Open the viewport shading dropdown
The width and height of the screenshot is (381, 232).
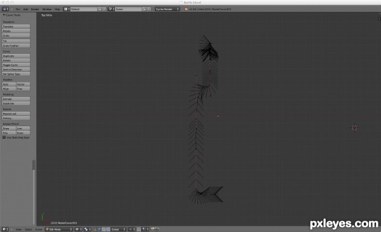point(78,229)
